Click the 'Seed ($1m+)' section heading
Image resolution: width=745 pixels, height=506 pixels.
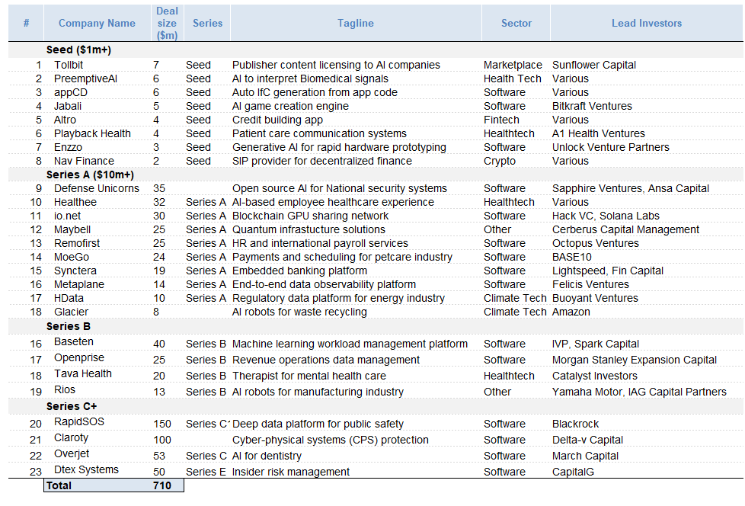click(x=78, y=50)
